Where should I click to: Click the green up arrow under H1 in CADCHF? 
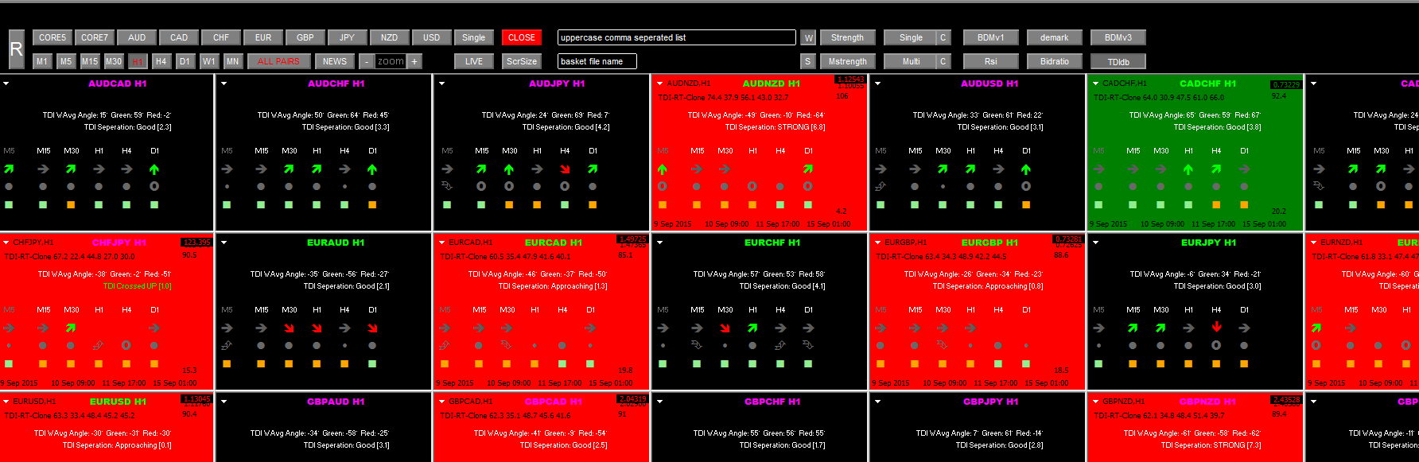[1188, 169]
